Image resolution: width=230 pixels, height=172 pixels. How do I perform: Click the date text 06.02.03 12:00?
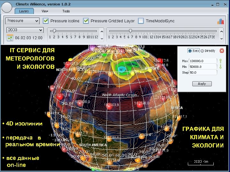tap(29, 38)
